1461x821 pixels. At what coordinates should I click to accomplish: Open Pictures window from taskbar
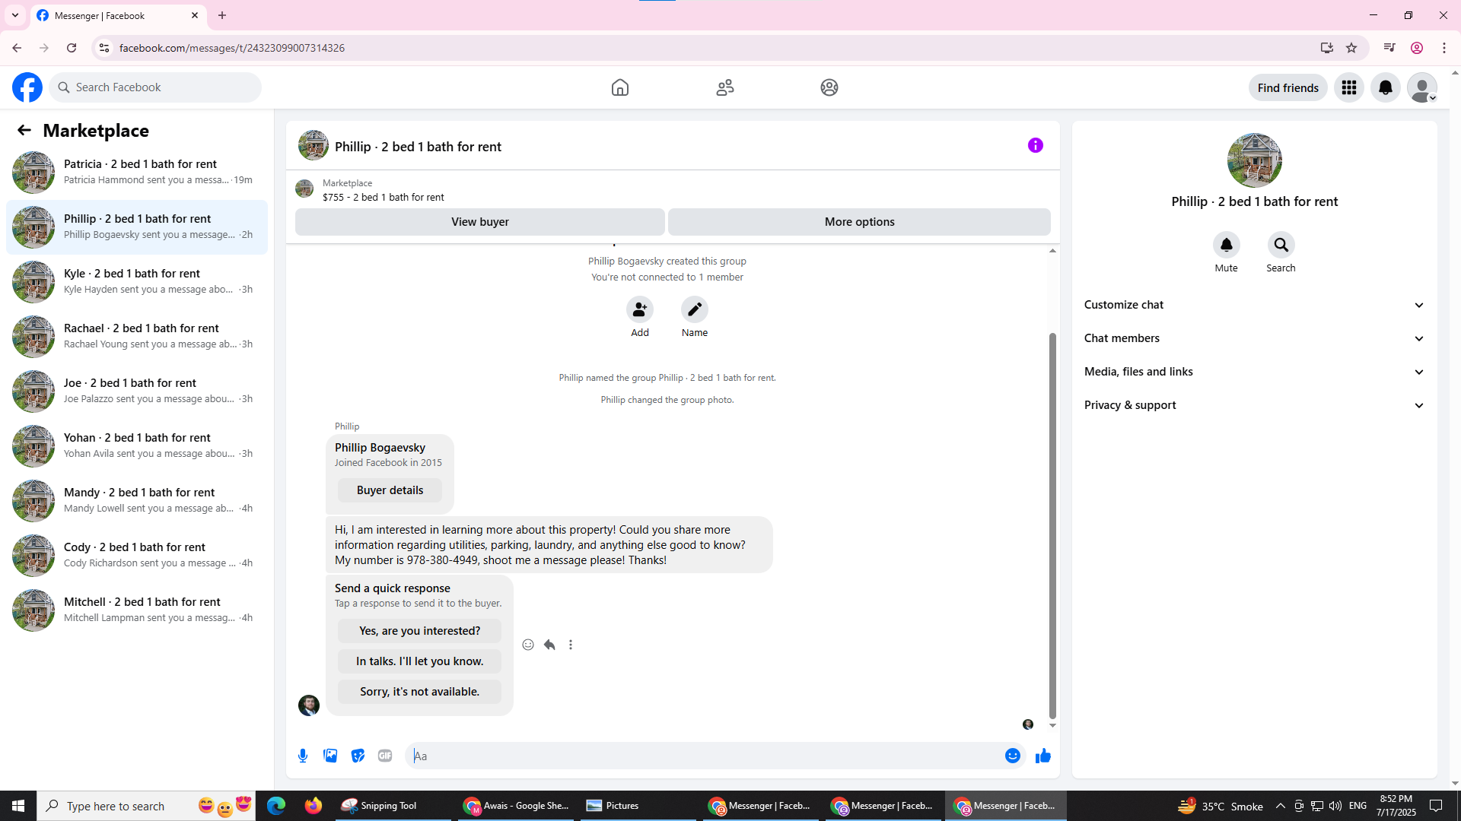click(x=638, y=806)
